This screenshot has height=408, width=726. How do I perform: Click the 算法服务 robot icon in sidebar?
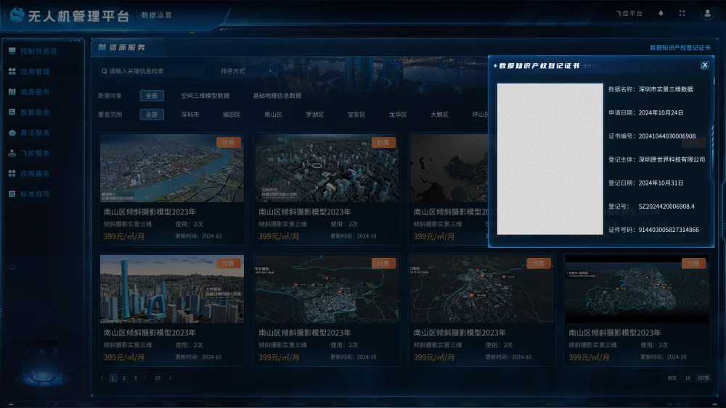point(12,133)
